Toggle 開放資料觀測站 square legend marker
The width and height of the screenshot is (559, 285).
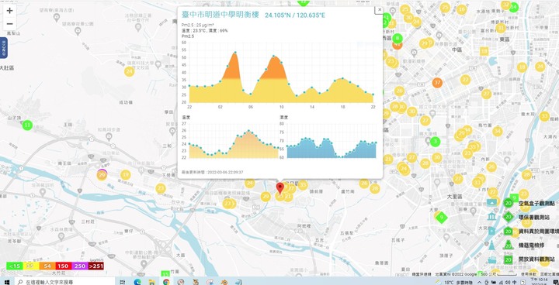click(x=509, y=259)
